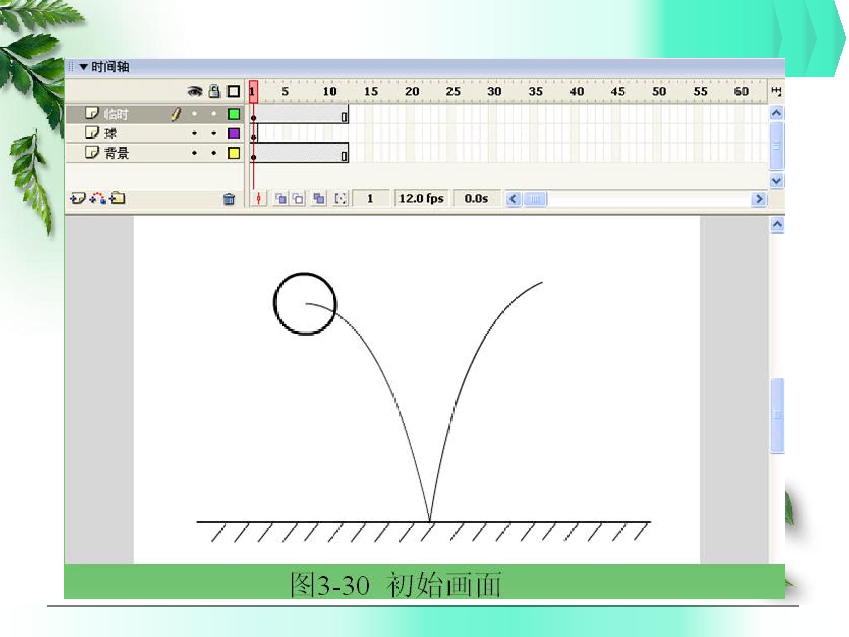
Task: Click the timeline horizontal scroll left arrow
Action: [x=513, y=199]
